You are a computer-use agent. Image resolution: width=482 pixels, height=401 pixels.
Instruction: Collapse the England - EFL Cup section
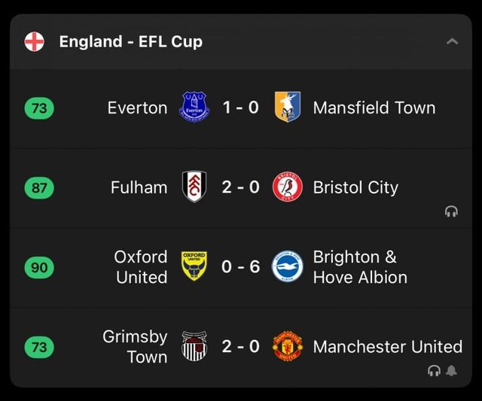pyautogui.click(x=452, y=41)
